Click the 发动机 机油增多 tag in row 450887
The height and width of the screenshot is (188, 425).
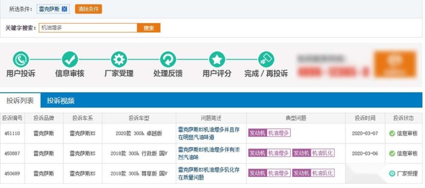click(269, 153)
